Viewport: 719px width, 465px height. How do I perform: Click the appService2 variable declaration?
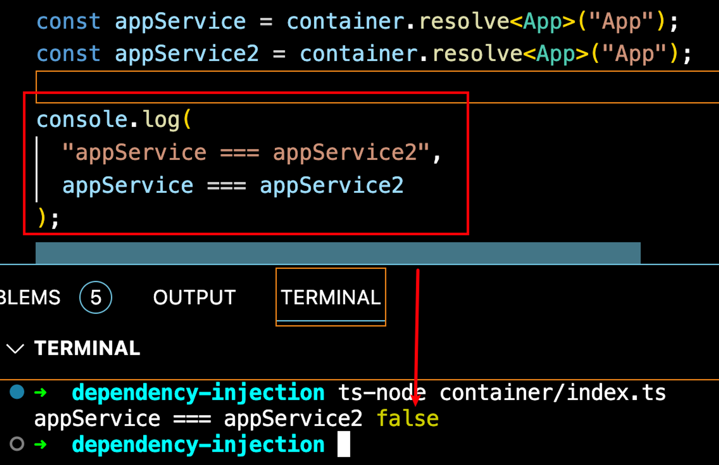click(186, 54)
